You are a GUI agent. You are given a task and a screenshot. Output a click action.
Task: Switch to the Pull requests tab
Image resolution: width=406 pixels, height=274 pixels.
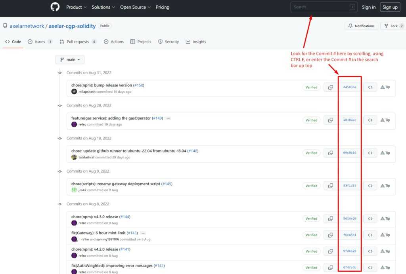78,42
